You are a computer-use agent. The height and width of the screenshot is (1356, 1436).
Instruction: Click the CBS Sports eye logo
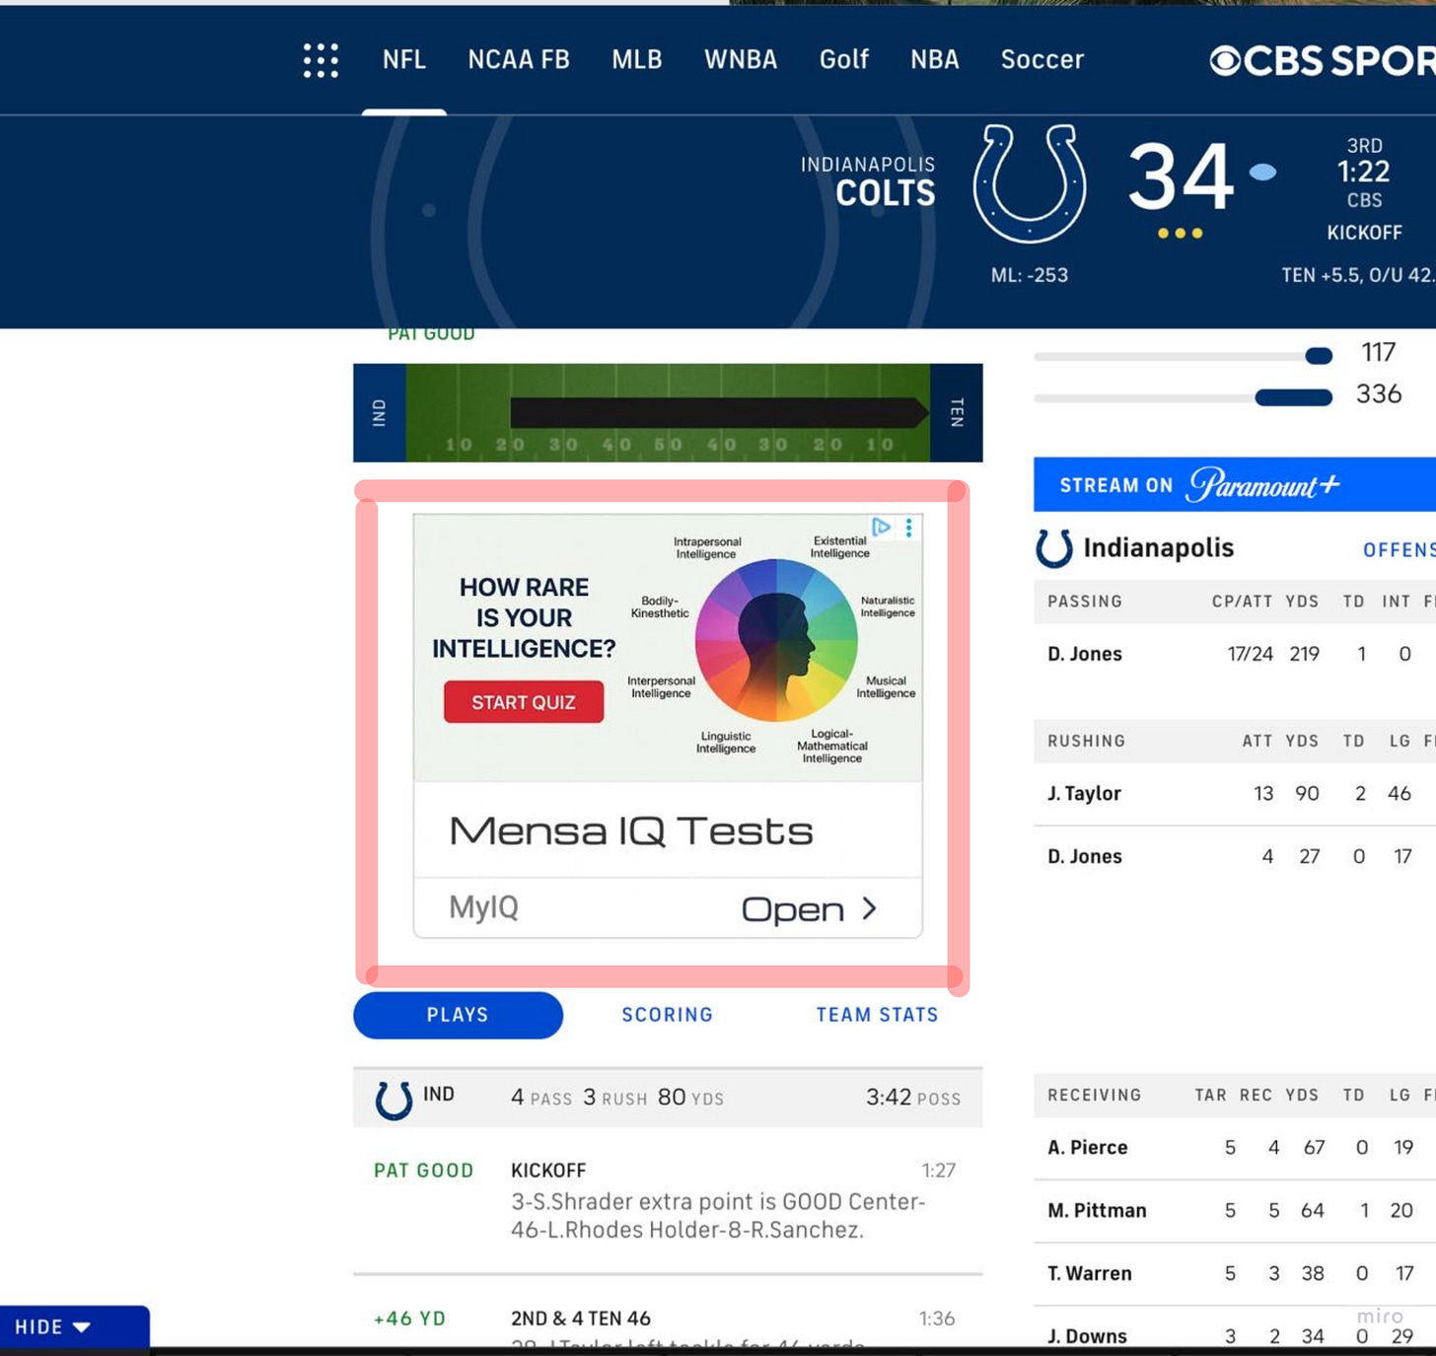pyautogui.click(x=1224, y=61)
